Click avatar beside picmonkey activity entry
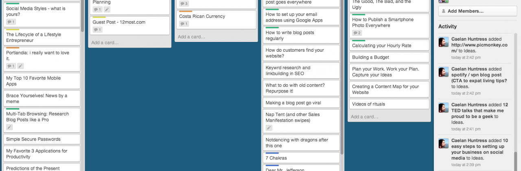Image resolution: width=521 pixels, height=171 pixels. tap(444, 42)
